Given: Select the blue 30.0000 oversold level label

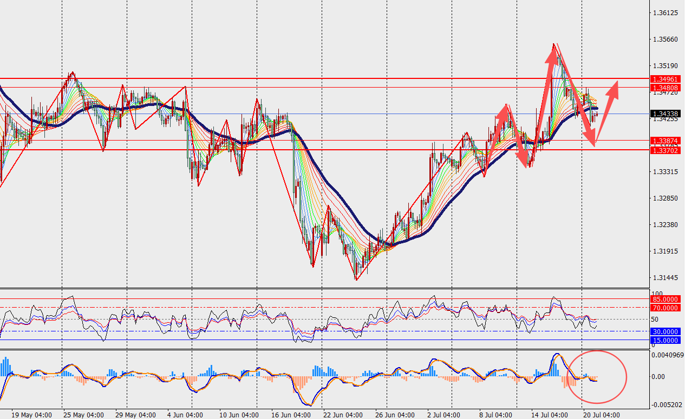Looking at the screenshot, I should (666, 331).
